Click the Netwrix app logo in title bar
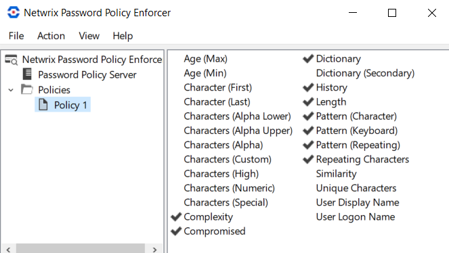The height and width of the screenshot is (253, 449). point(14,13)
